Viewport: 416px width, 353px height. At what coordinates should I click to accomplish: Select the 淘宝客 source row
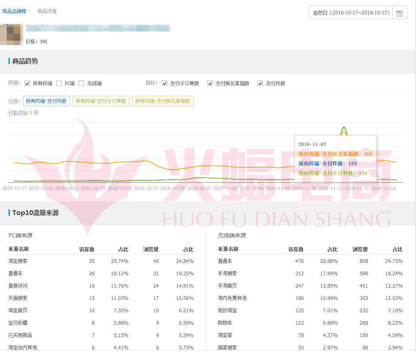(x=310, y=335)
